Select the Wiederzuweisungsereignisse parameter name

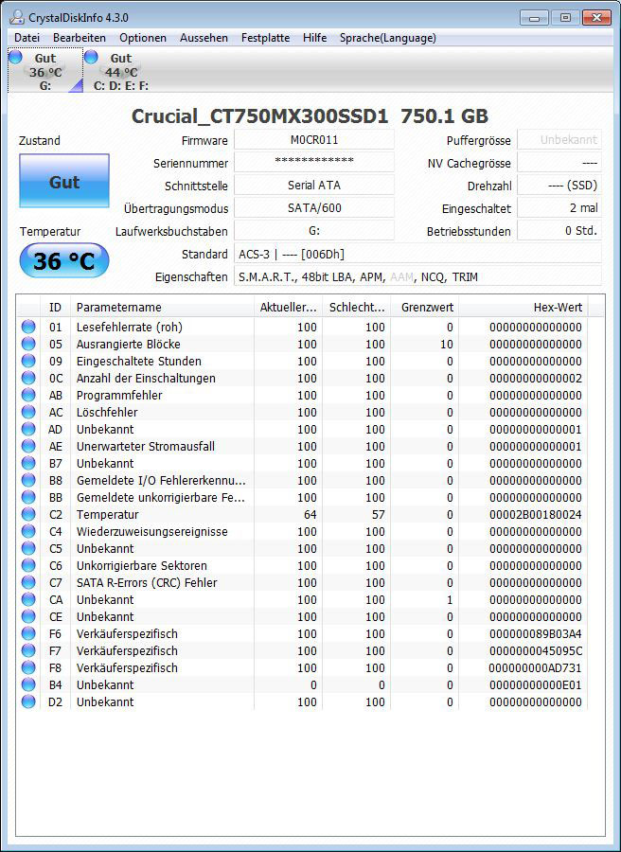coord(152,531)
